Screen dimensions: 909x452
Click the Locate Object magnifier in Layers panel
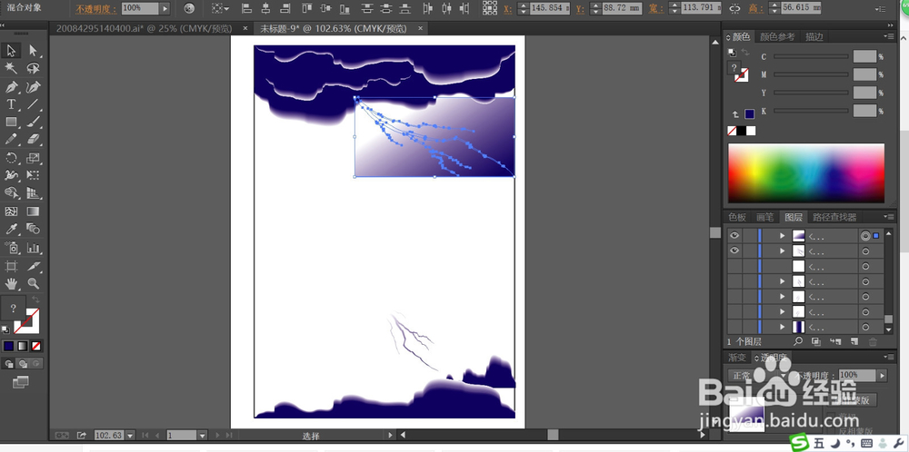point(798,342)
